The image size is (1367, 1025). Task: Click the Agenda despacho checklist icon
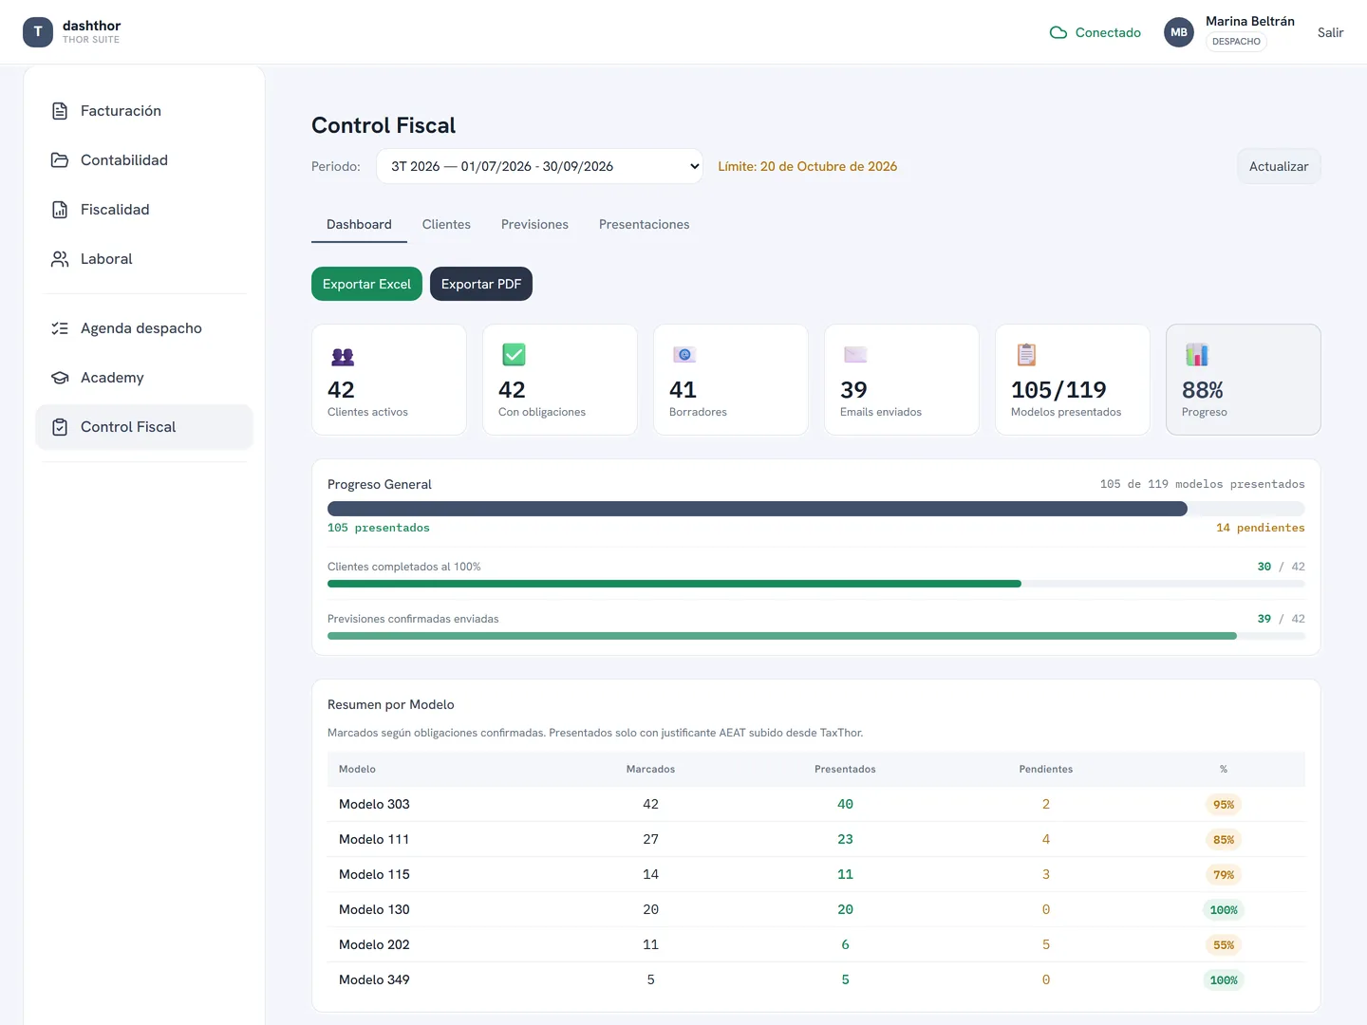(x=60, y=328)
